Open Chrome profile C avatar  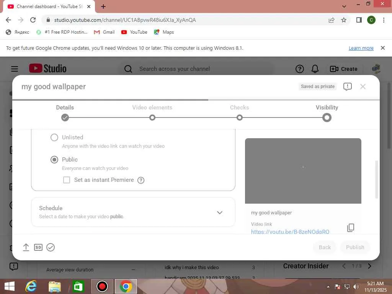click(x=371, y=20)
